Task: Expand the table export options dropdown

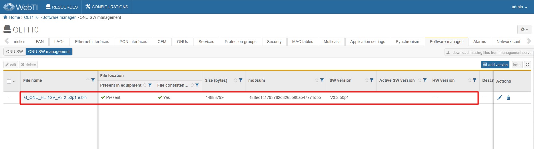Action: point(517,65)
